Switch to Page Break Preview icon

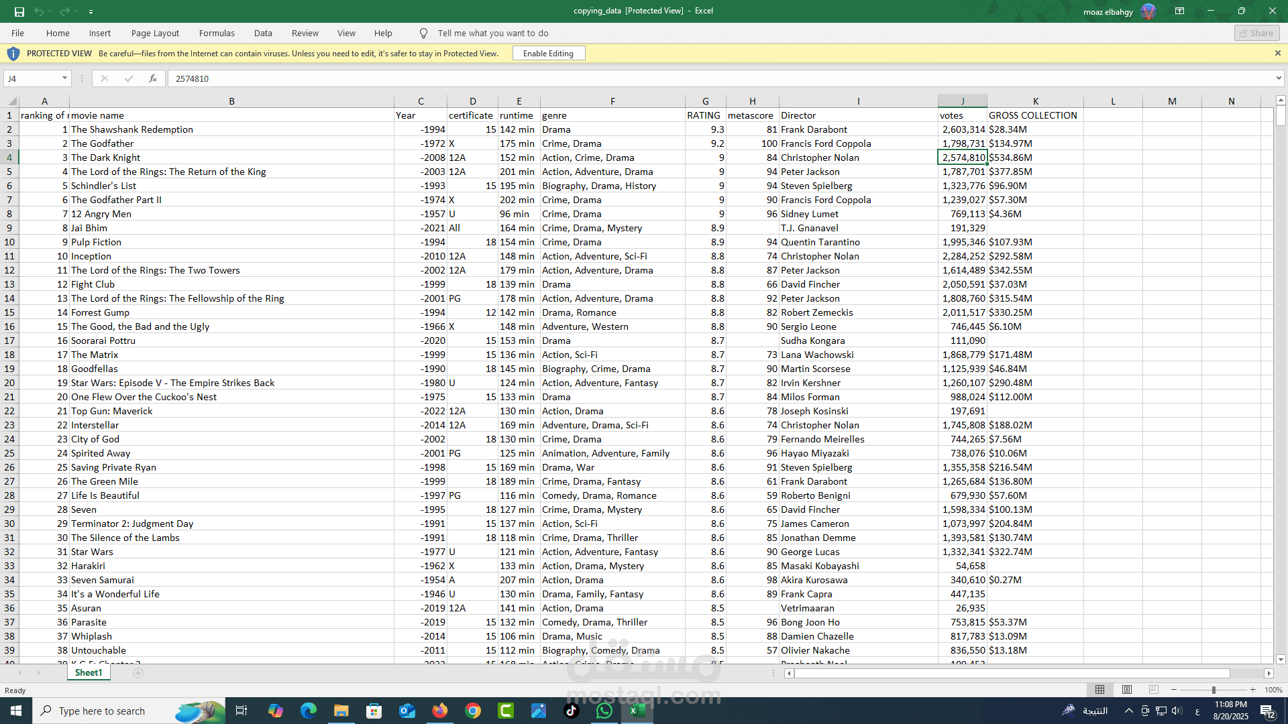coord(1154,690)
